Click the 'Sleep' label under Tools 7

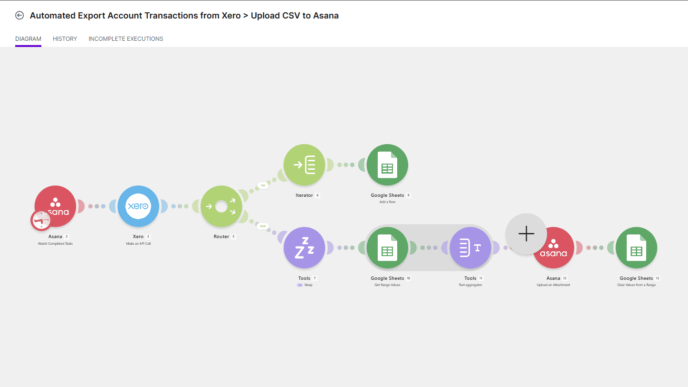point(308,285)
